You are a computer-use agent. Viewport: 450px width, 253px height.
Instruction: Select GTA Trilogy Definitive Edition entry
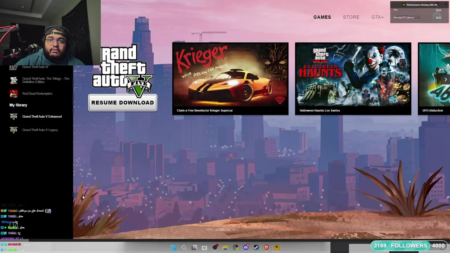(46, 80)
